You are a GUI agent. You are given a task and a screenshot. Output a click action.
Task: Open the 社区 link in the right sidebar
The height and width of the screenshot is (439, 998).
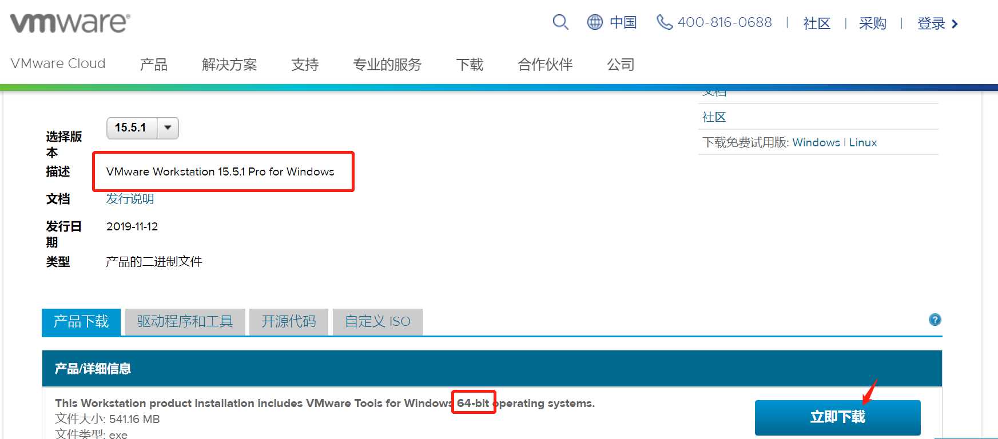[714, 117]
